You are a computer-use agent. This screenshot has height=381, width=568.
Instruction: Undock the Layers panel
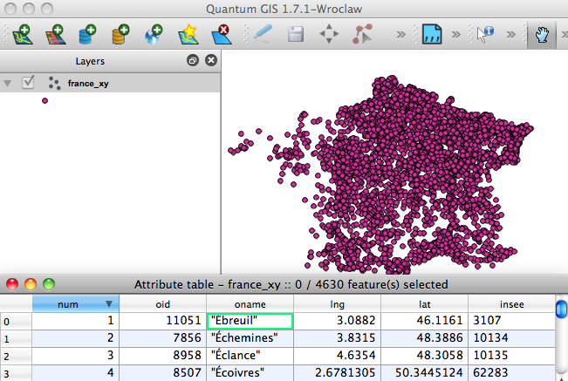[x=193, y=60]
